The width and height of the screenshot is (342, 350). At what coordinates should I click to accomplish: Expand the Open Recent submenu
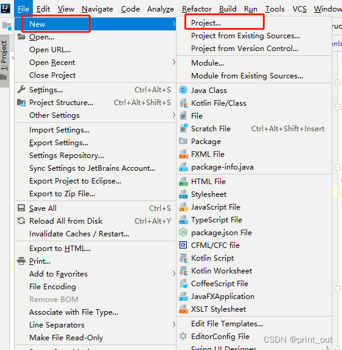(174, 62)
